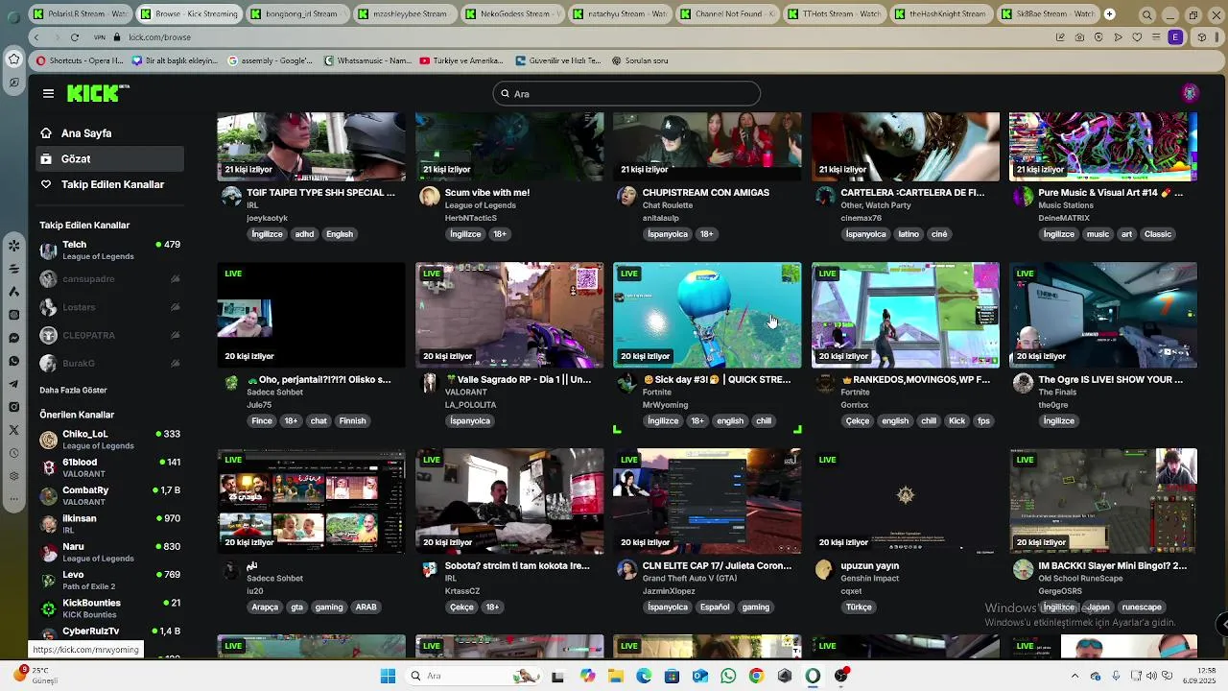Open File Explorer from taskbar
Screen dimensions: 1228x691
coord(616,676)
